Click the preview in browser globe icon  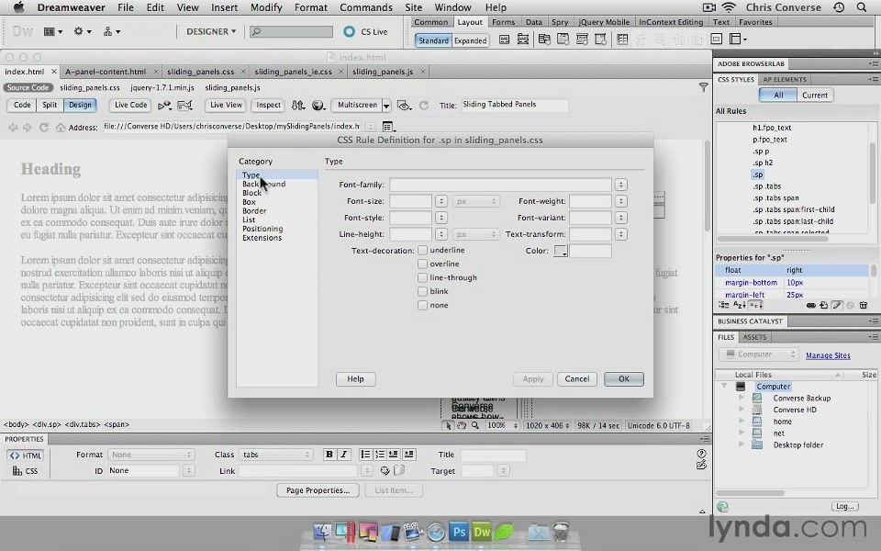pos(318,105)
